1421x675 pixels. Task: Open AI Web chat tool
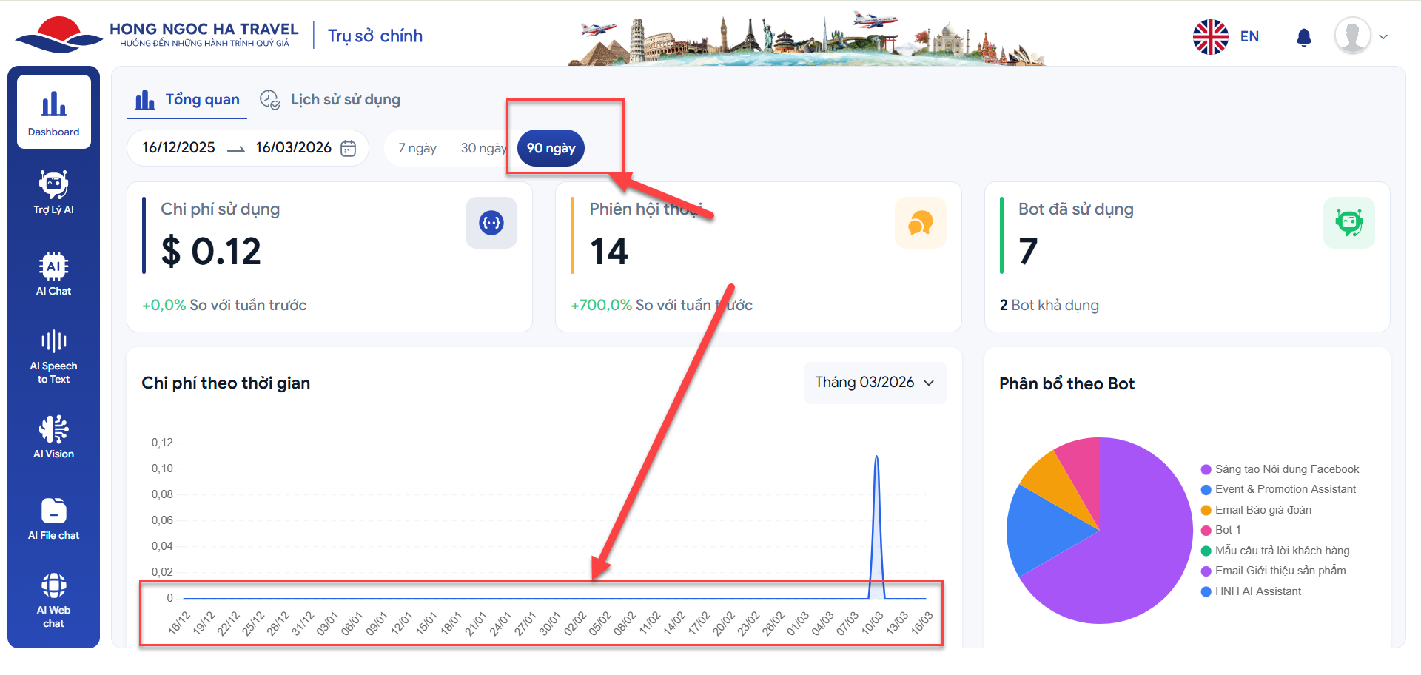point(53,600)
